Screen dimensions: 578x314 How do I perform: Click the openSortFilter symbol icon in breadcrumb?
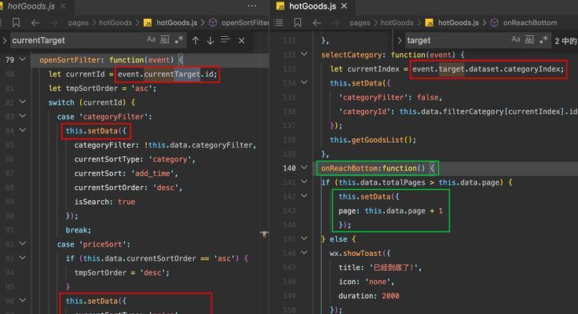[x=213, y=23]
